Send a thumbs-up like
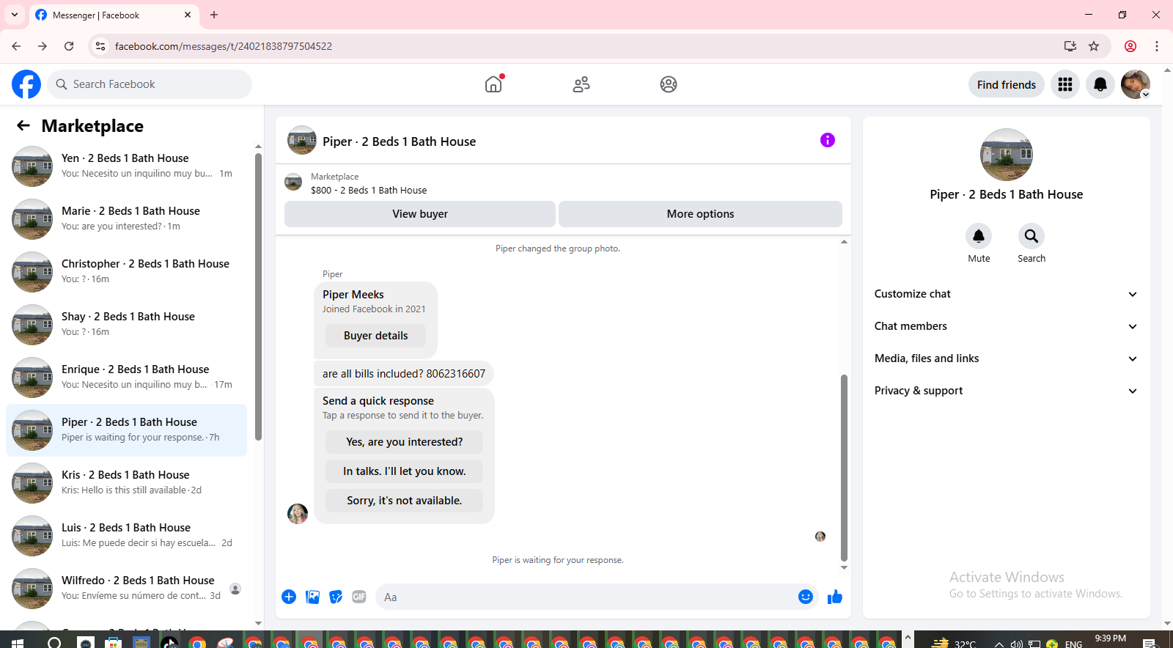The height and width of the screenshot is (648, 1173). pos(835,597)
